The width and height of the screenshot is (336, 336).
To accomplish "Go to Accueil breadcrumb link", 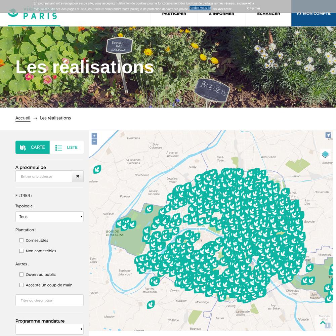I will [x=23, y=118].
